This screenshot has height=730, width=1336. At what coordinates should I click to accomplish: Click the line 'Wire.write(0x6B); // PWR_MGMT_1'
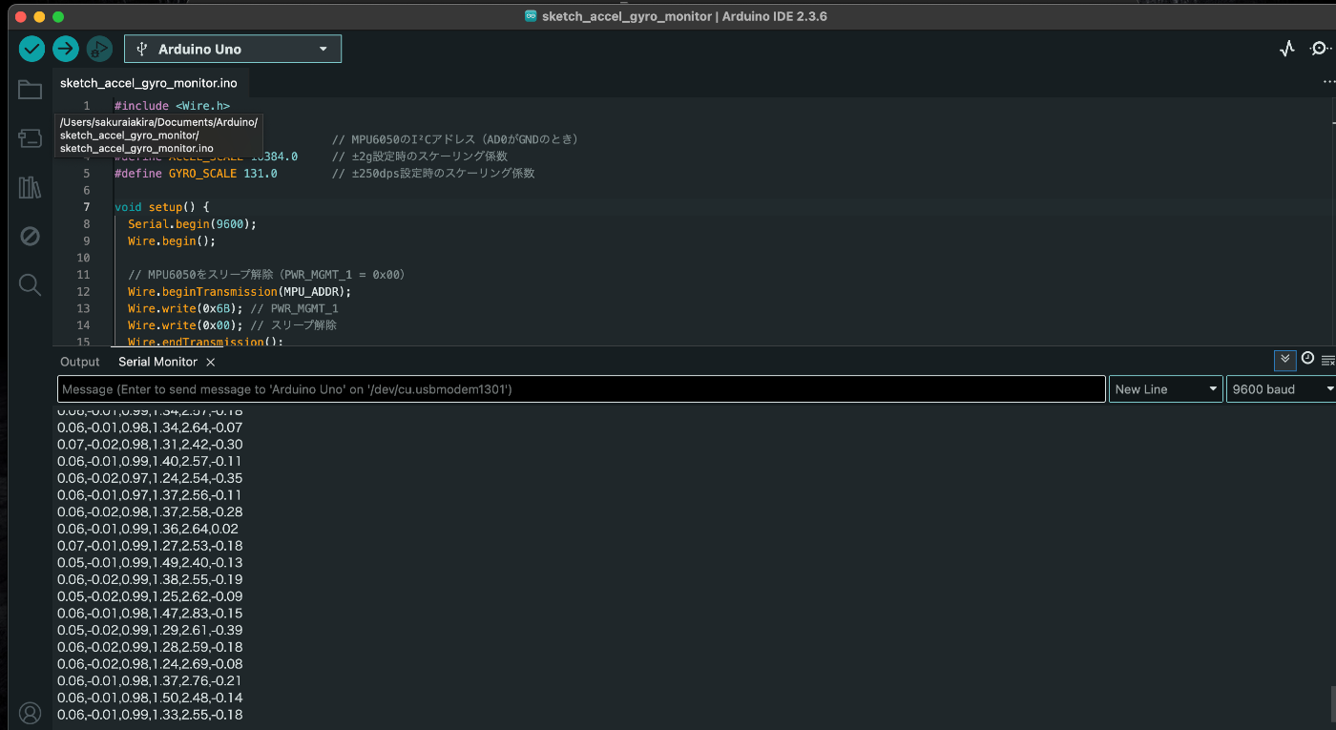pyautogui.click(x=233, y=309)
